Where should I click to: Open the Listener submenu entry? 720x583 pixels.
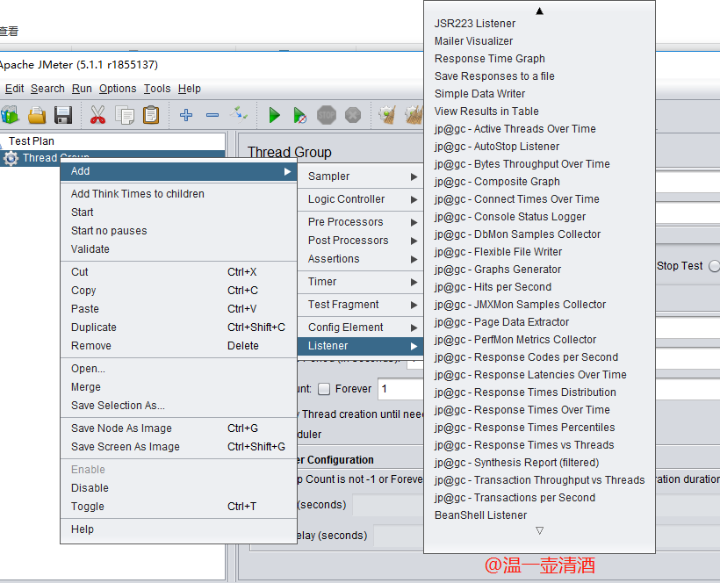click(x=361, y=346)
